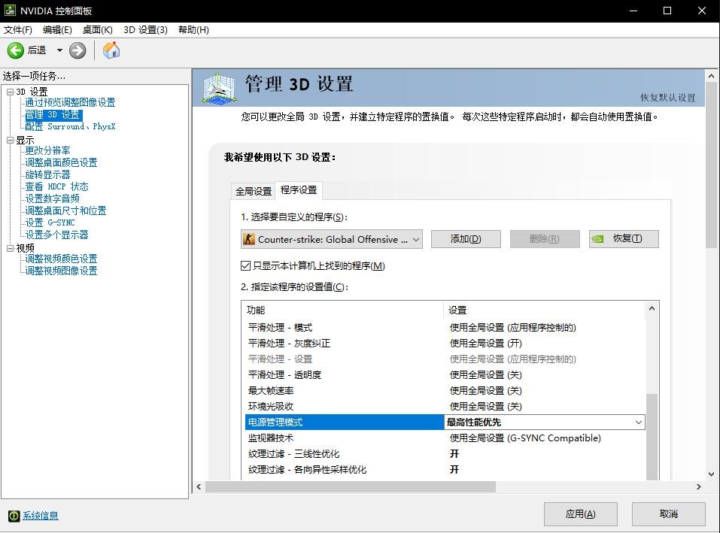The height and width of the screenshot is (533, 720).
Task: Click the green Back arrow icon
Action: click(x=16, y=50)
